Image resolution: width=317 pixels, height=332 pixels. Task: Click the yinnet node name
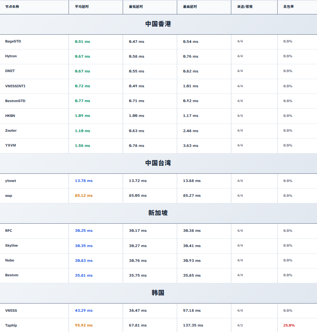pyautogui.click(x=11, y=181)
